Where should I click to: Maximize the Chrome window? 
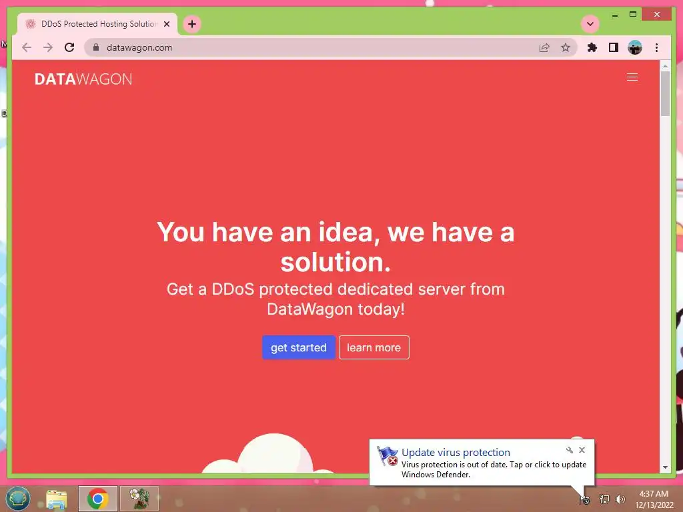(633, 15)
